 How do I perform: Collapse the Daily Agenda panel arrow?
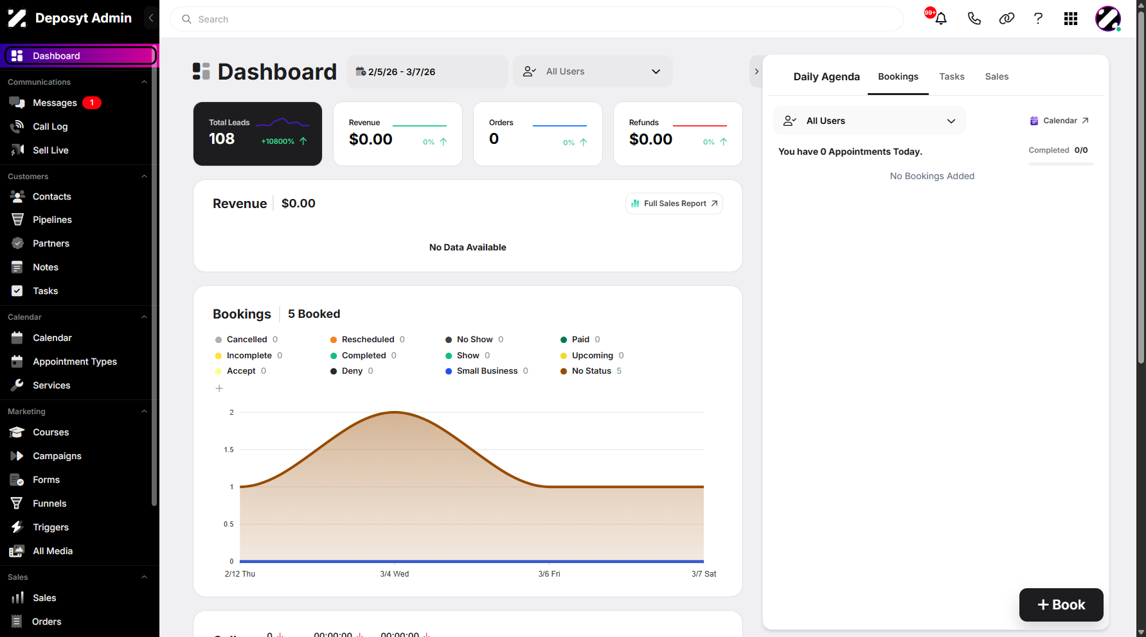757,71
